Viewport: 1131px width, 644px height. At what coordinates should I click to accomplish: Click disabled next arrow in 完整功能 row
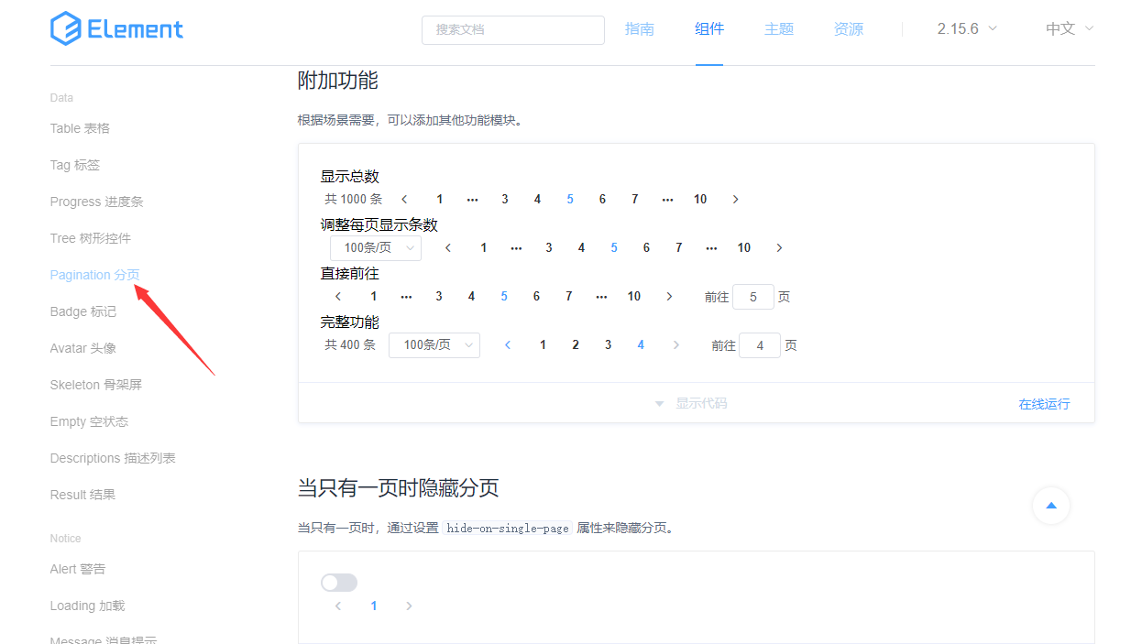[676, 344]
